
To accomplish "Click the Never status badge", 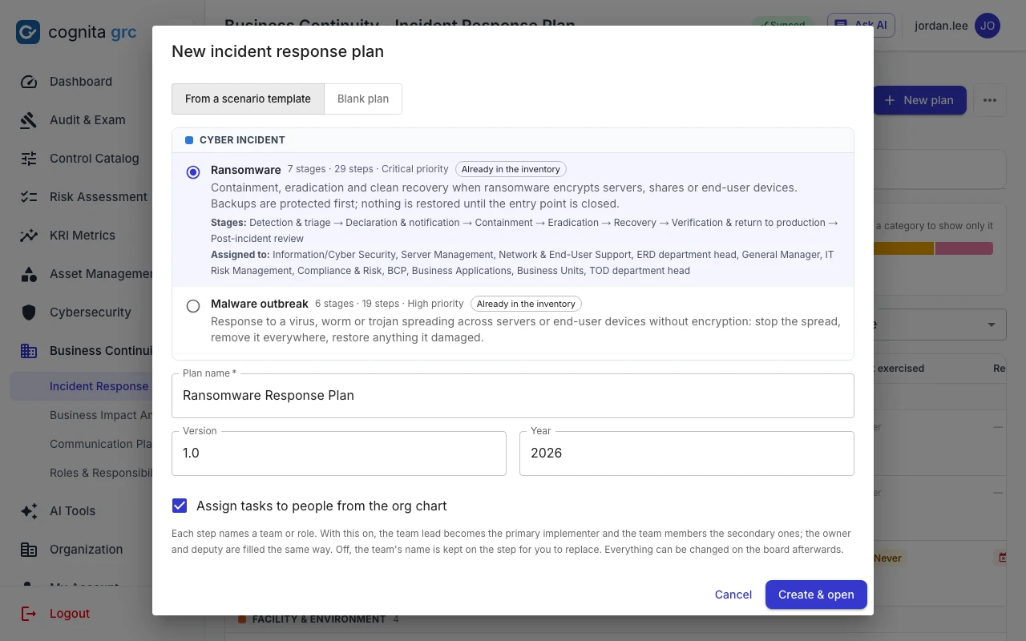I will 888,558.
